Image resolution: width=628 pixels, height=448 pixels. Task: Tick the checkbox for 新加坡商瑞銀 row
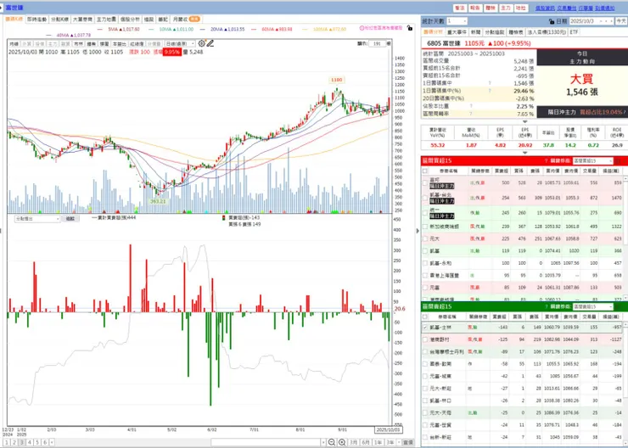(425, 227)
